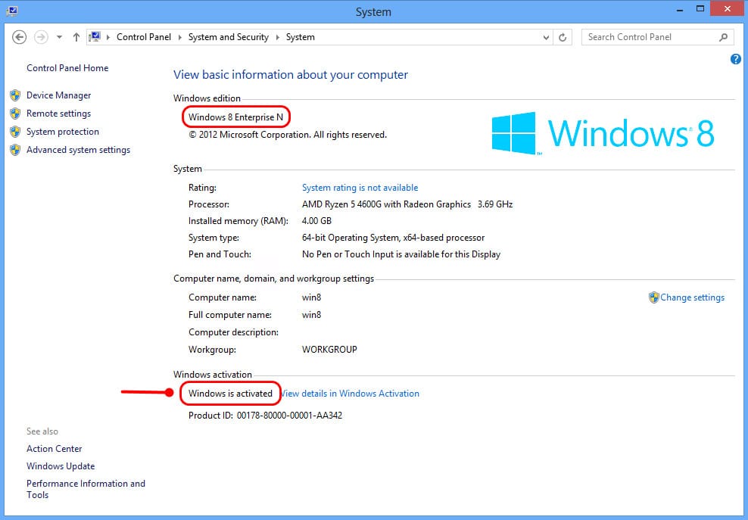
Task: Open Device Manager link
Action: (59, 95)
